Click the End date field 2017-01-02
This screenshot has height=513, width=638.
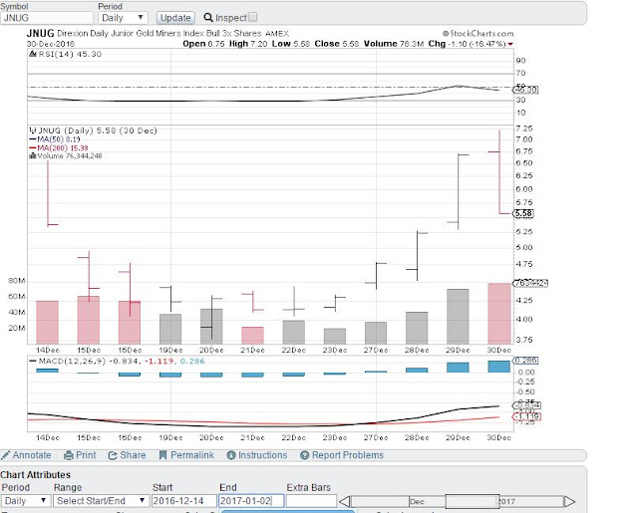tap(250, 501)
